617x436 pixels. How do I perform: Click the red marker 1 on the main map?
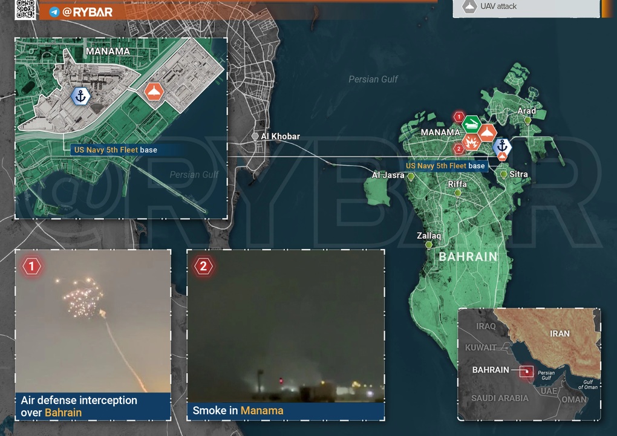click(x=459, y=117)
